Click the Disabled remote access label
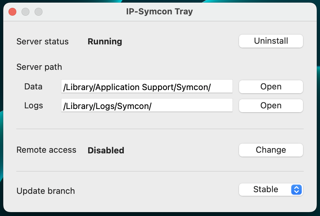Screen dimensions: 320x216 pyautogui.click(x=106, y=150)
